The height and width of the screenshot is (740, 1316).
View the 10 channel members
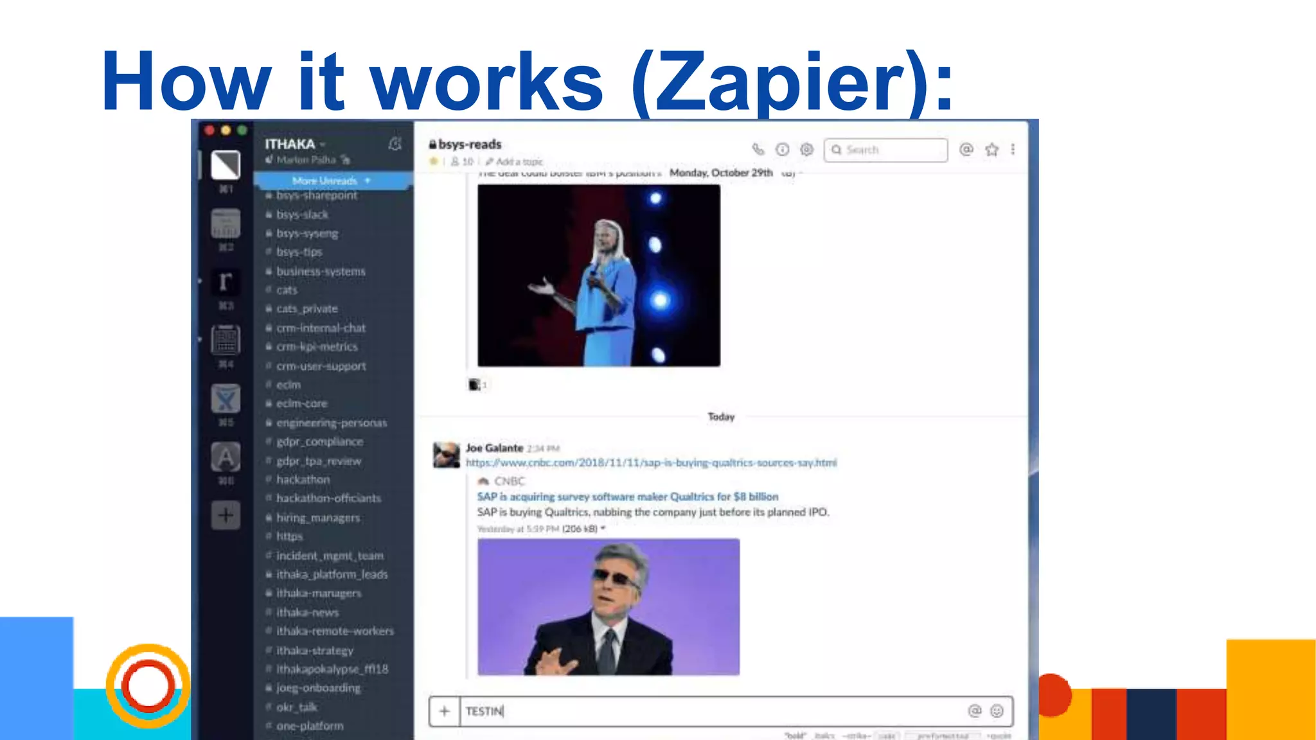(462, 161)
